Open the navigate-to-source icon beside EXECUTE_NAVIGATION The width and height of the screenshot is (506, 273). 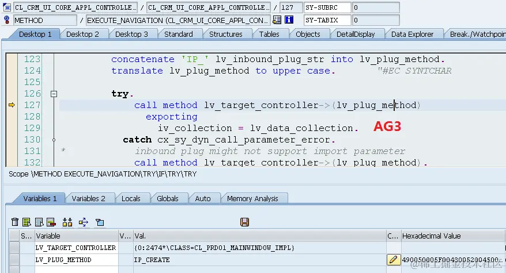(277, 20)
